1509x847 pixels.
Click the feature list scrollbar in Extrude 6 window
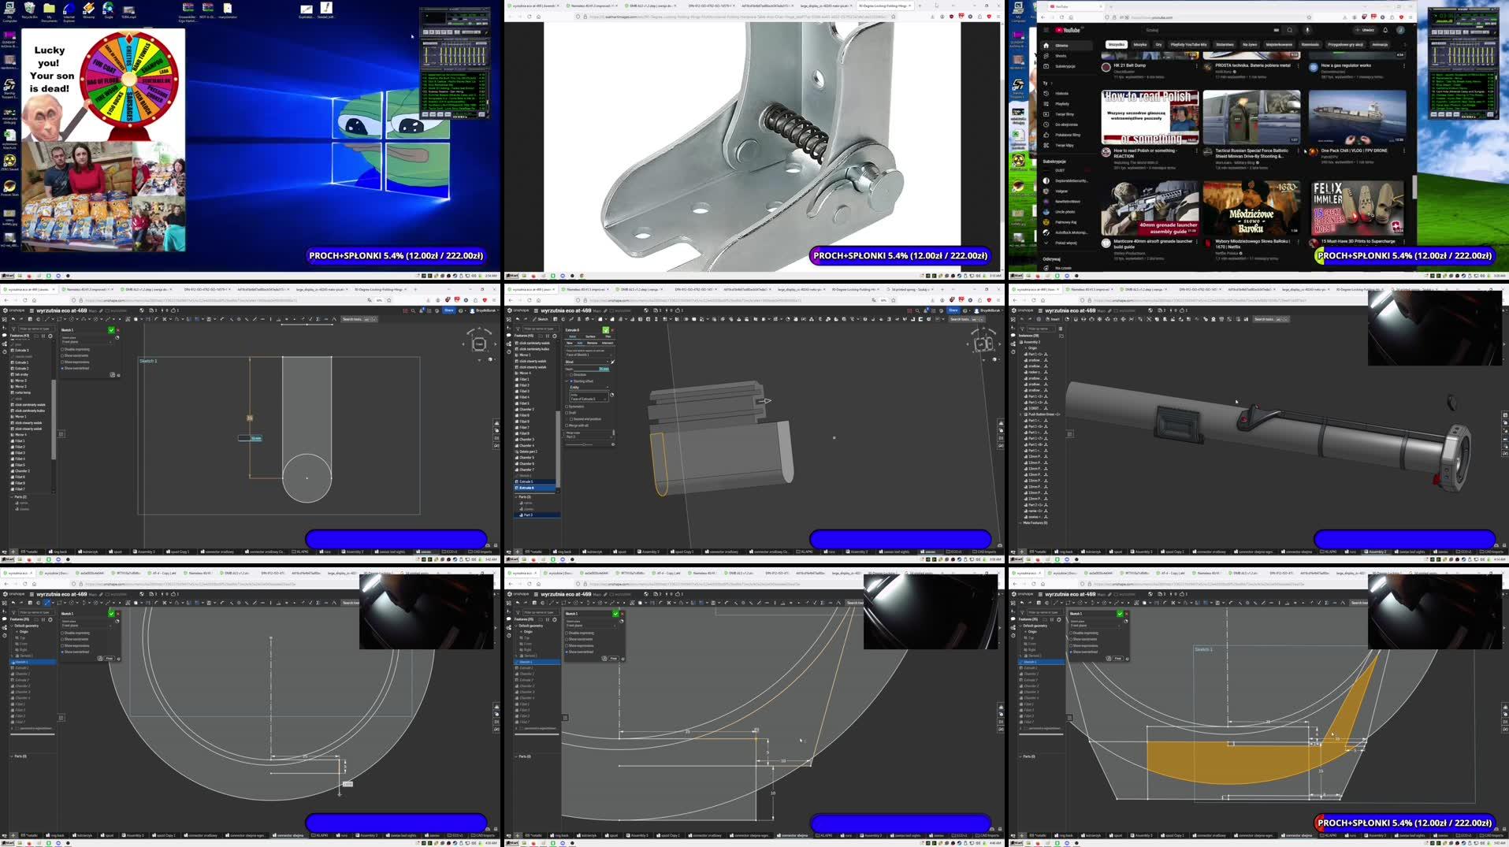tap(558, 449)
